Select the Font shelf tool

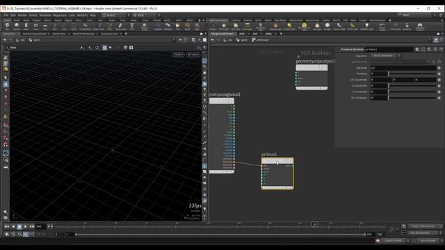132,26
